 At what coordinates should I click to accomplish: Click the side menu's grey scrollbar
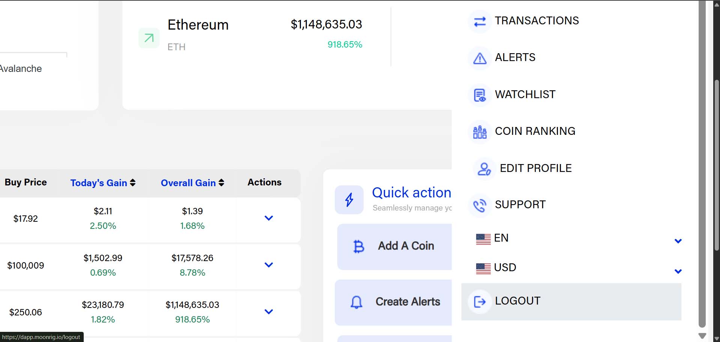coord(702,164)
